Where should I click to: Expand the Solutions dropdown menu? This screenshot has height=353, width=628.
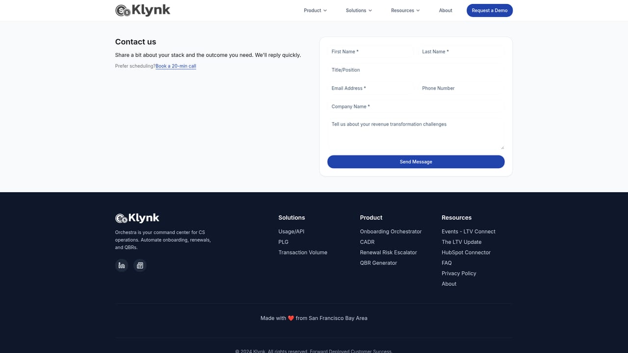(359, 10)
